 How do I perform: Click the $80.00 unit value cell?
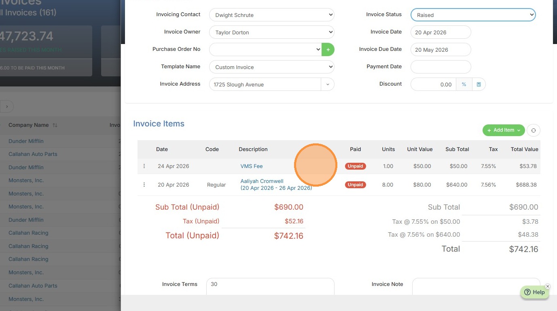tap(422, 185)
